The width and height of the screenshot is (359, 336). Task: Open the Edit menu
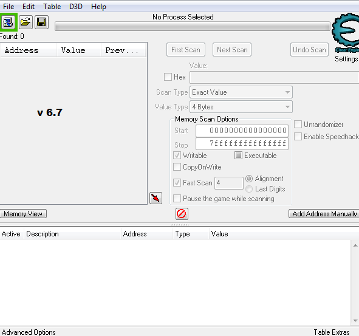[x=29, y=7]
